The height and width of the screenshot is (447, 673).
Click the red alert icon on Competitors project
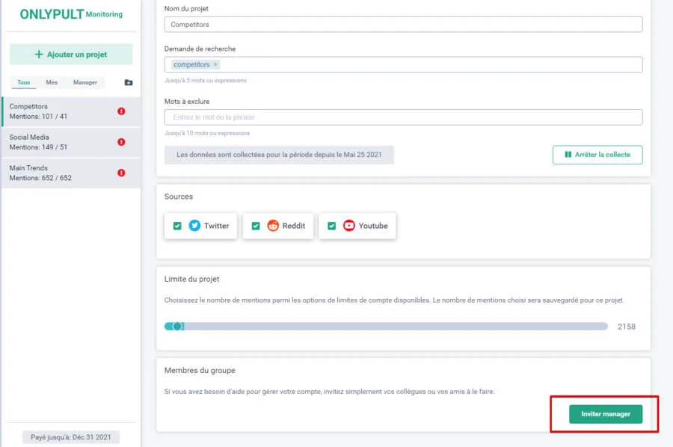pos(121,111)
